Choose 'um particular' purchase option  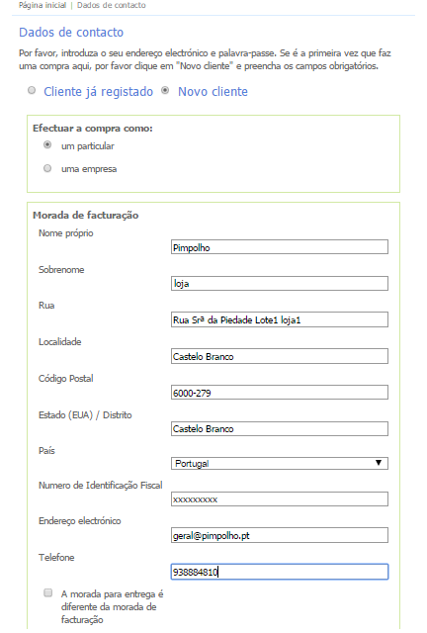coord(47,144)
